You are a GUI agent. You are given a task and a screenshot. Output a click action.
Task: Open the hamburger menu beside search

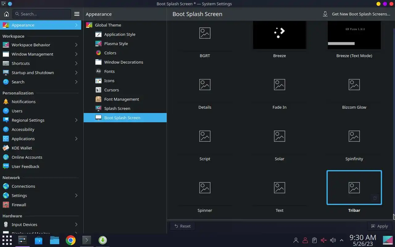tap(77, 14)
